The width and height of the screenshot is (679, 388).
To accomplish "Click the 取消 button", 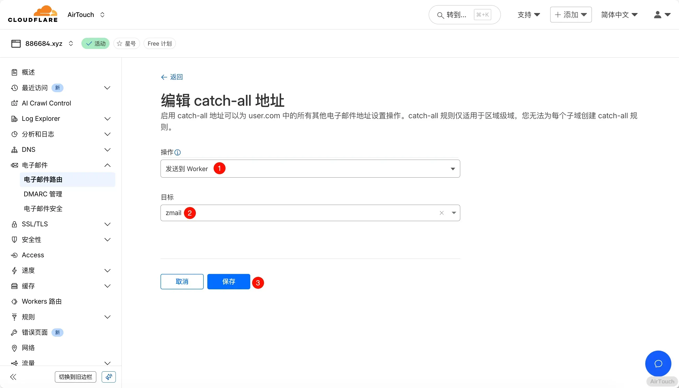I will [182, 282].
